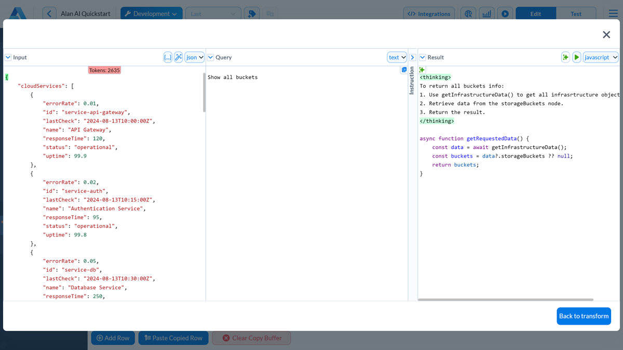
Task: Collapse the Input panel with its chevron
Action: coord(7,57)
